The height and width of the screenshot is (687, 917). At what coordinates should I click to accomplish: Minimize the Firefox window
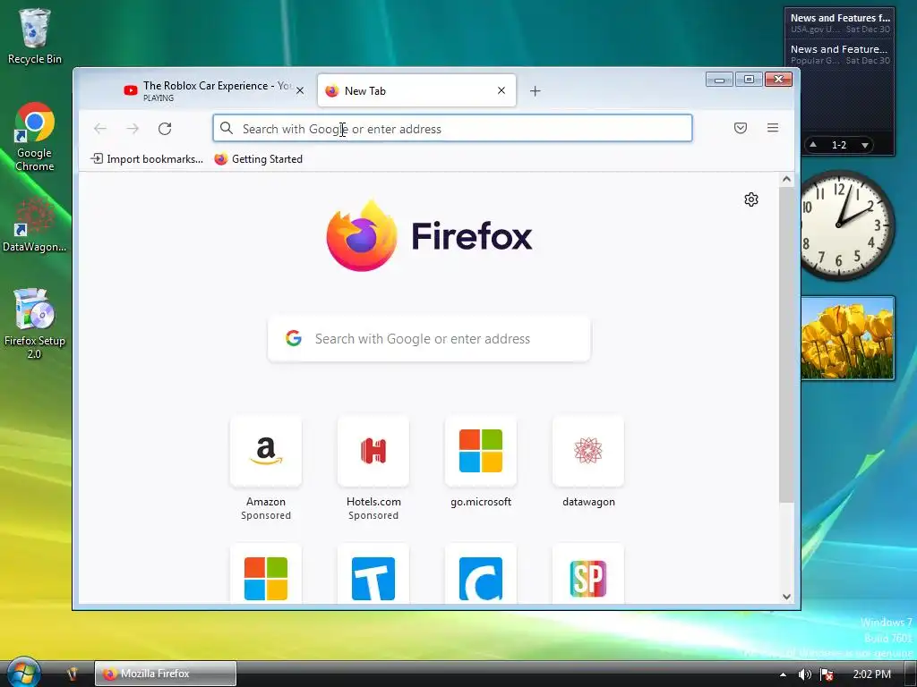point(719,80)
